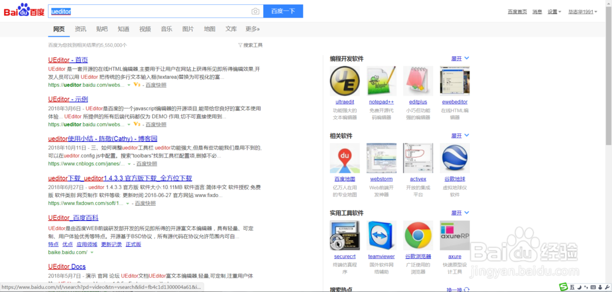Open 搜索工具 search filter tools

[250, 45]
